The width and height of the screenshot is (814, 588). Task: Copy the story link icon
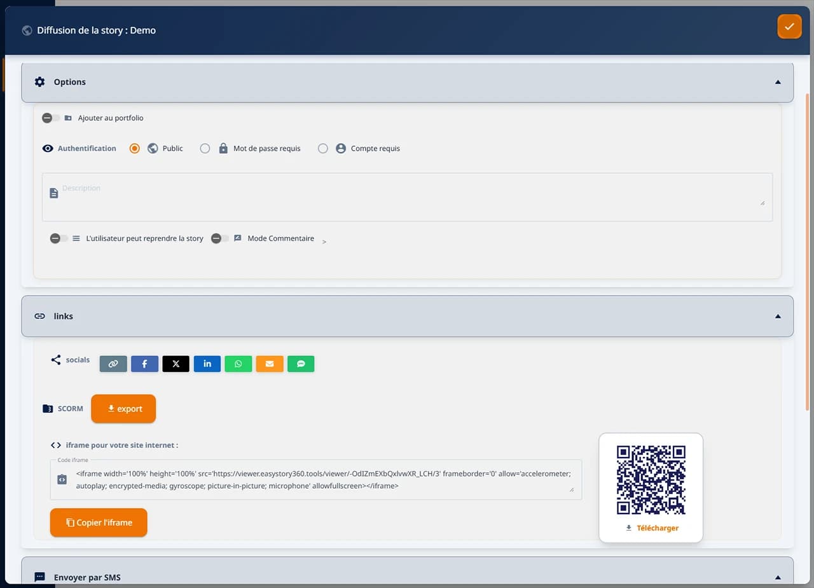point(113,364)
